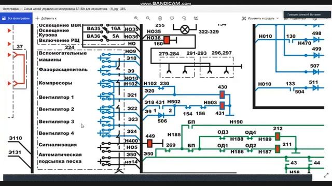Delete the photo with the trash icon
Image resolution: width=332 pixels, height=186 pixels.
click(x=160, y=19)
